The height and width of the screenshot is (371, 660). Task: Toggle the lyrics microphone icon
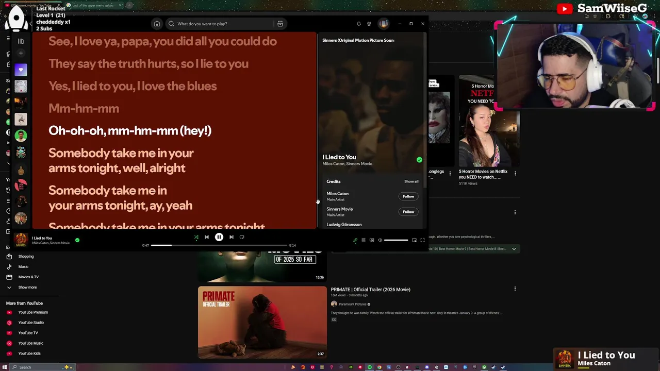click(355, 240)
